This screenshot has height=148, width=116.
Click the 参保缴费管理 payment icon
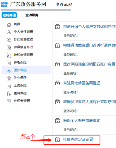pos(9,40)
